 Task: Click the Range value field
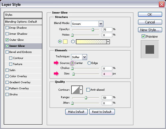pos(107,98)
